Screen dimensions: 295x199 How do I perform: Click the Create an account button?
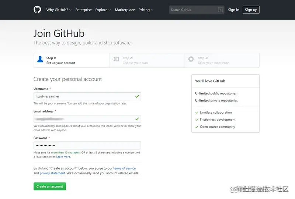pos(50,186)
